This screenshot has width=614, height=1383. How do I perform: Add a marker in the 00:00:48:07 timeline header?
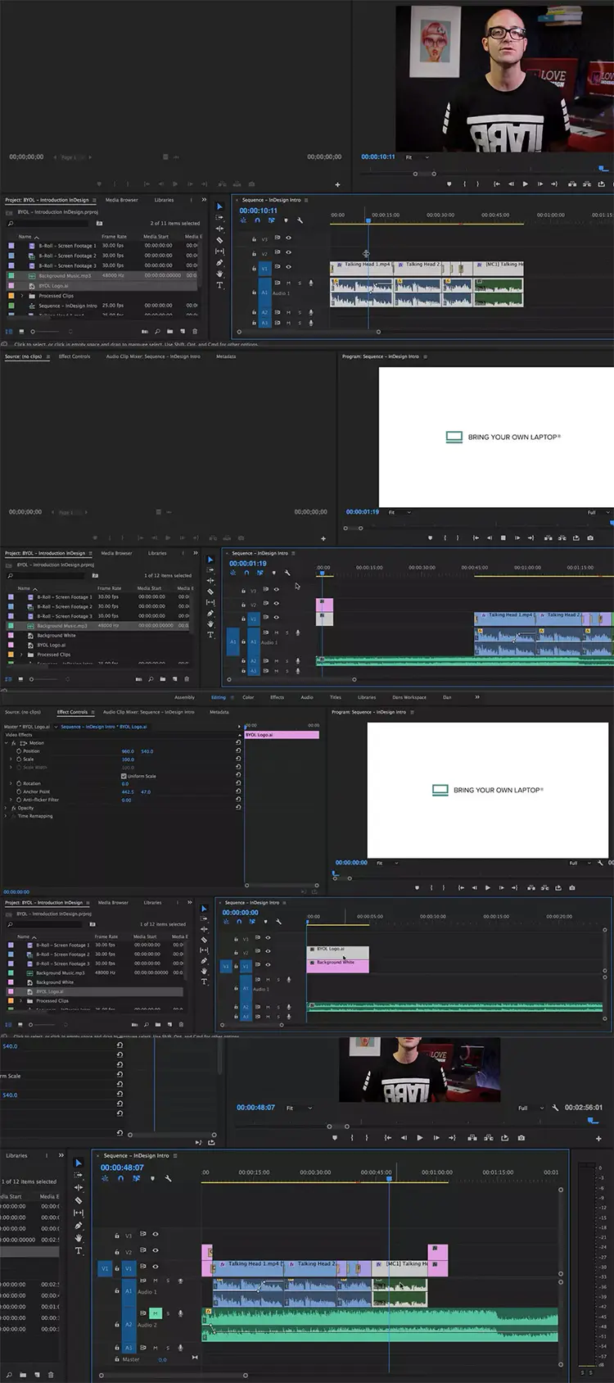(x=152, y=1179)
